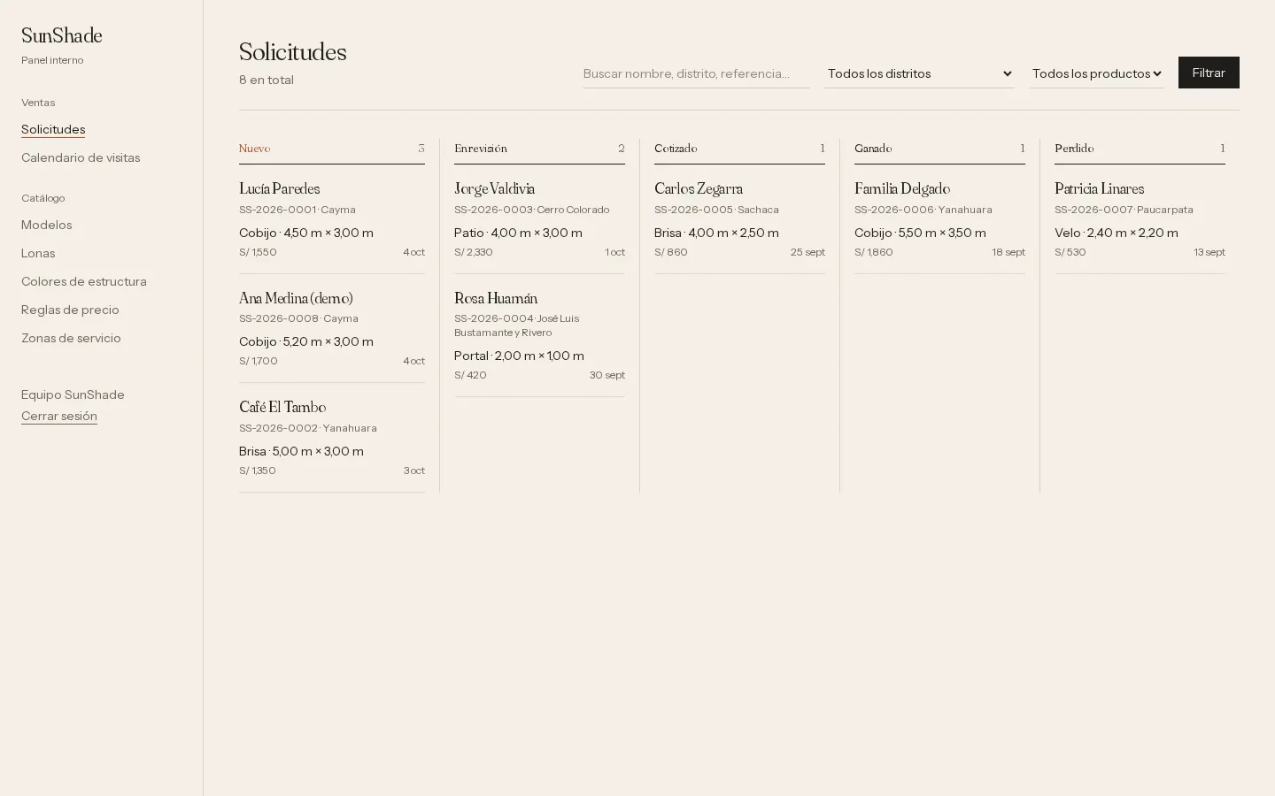Open the Modelos catalog page
This screenshot has width=1275, height=796.
click(x=47, y=225)
